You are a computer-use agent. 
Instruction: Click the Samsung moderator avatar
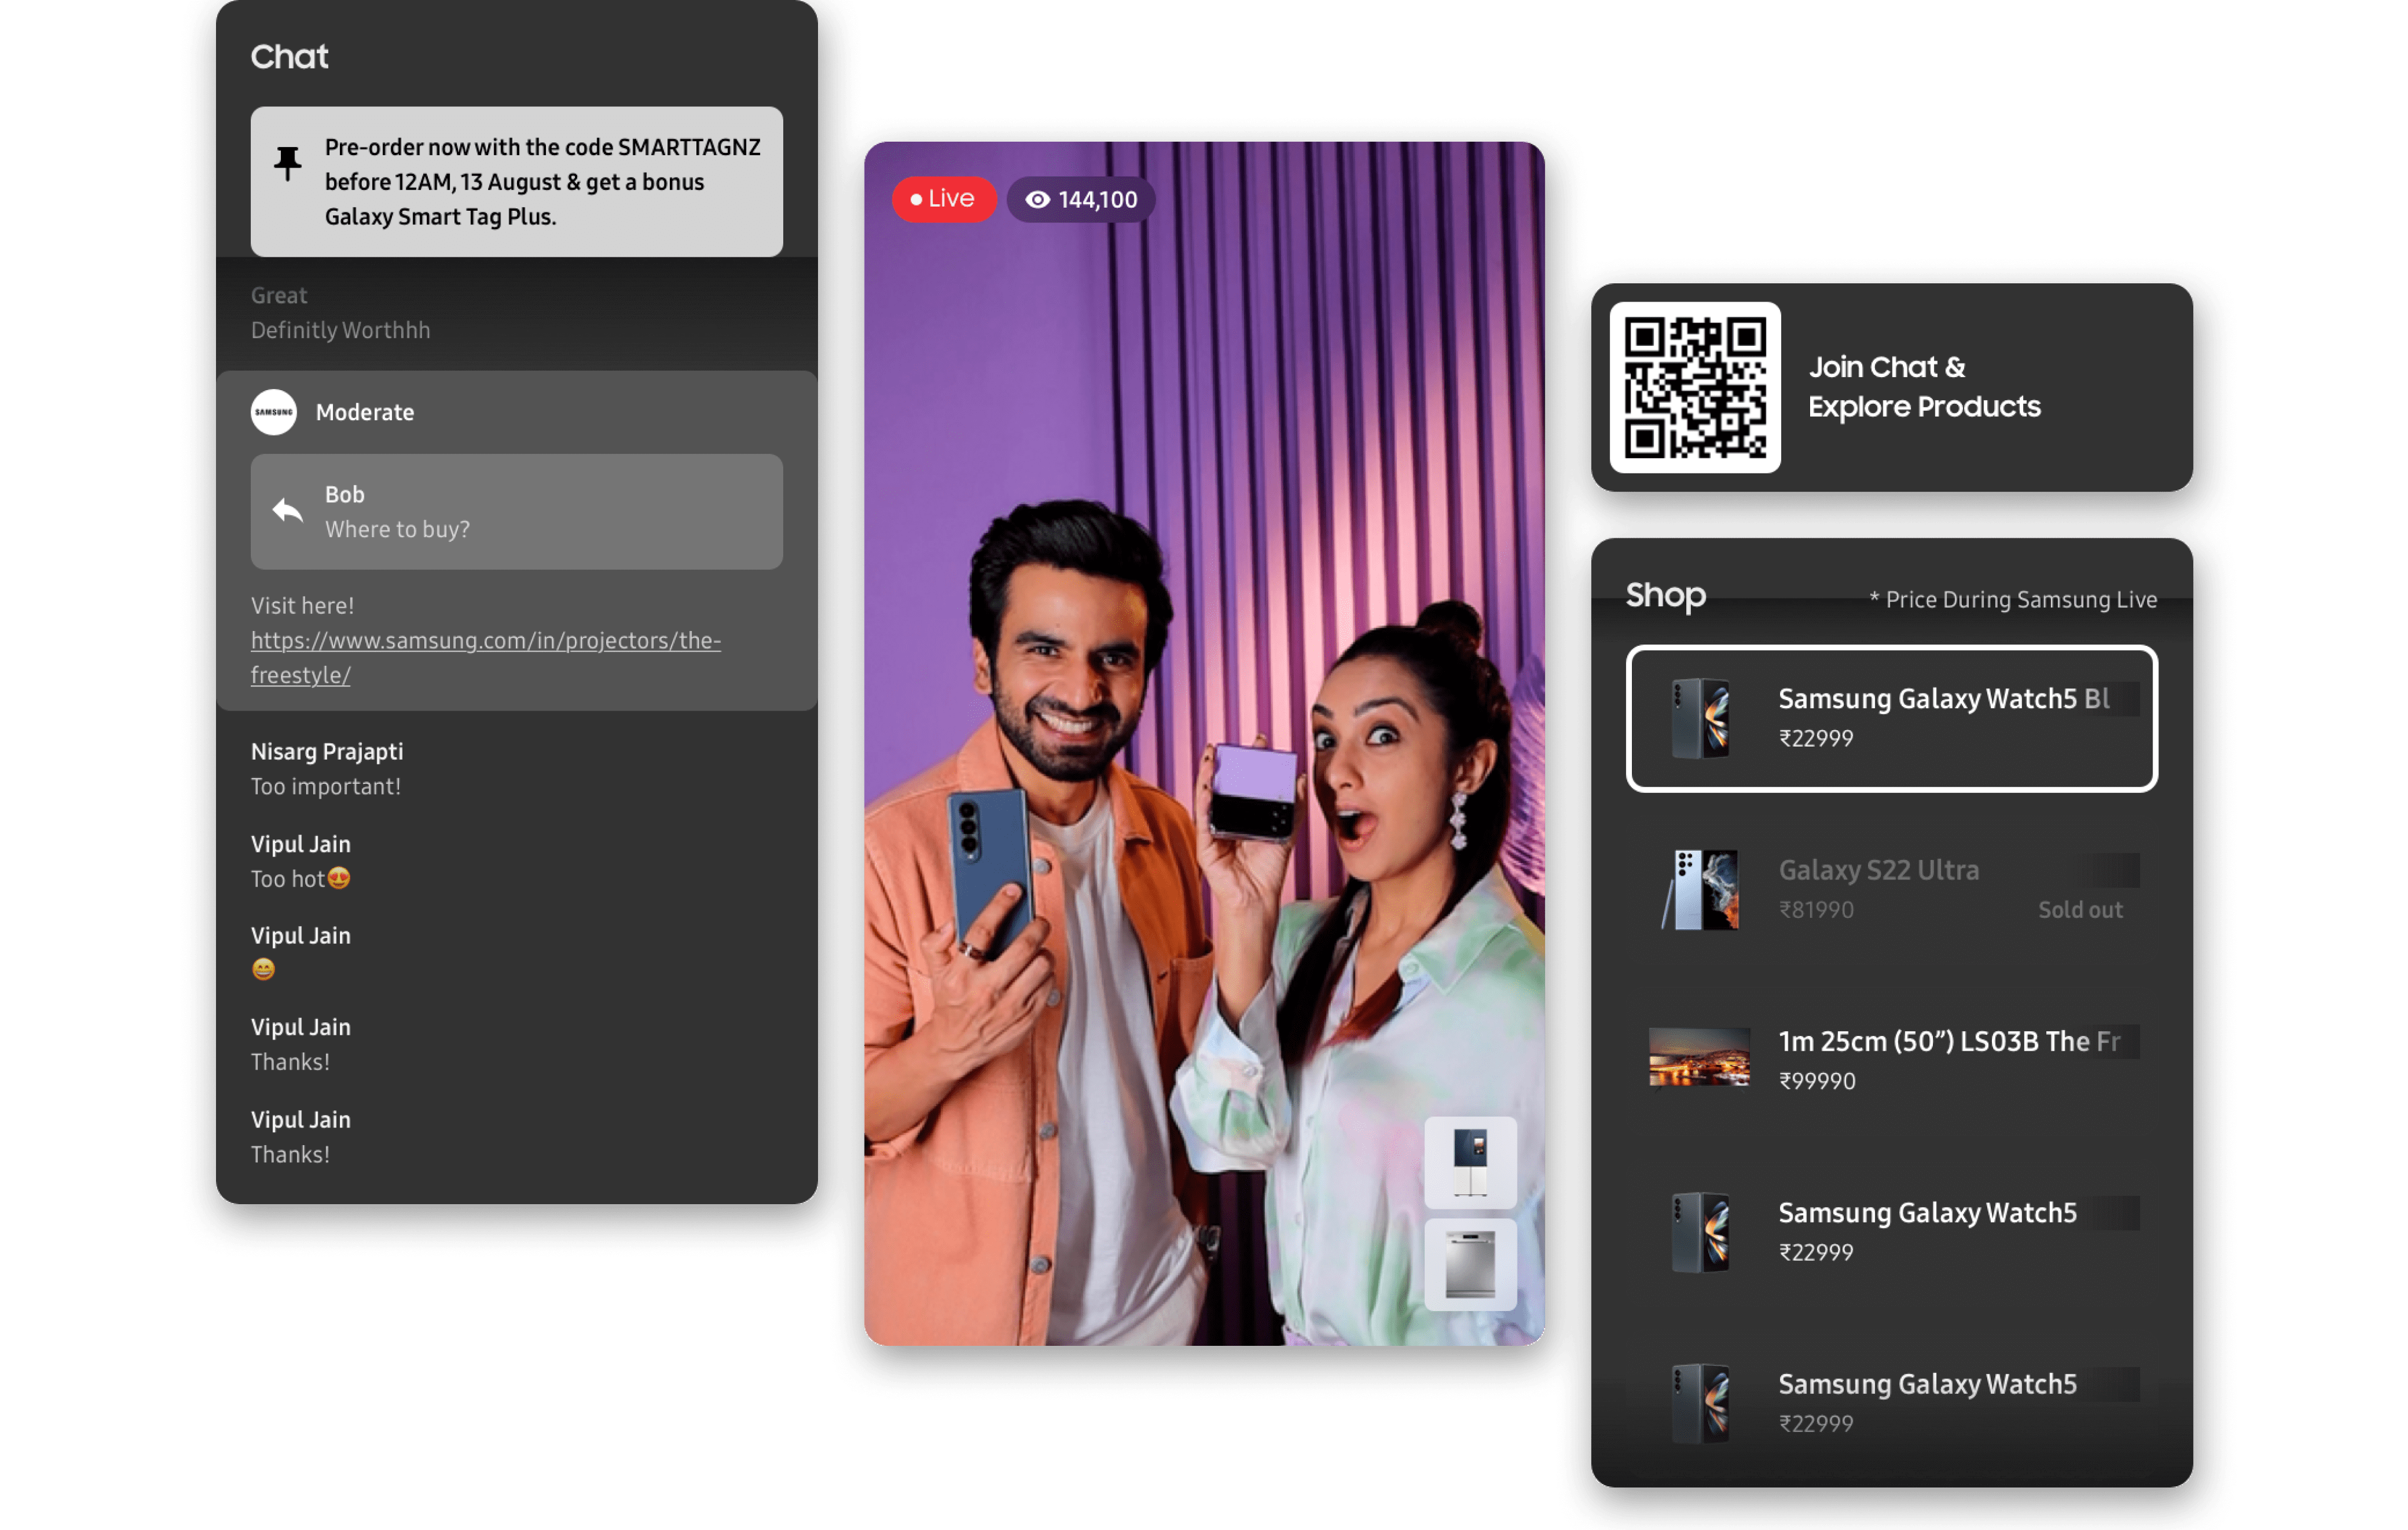click(x=274, y=412)
